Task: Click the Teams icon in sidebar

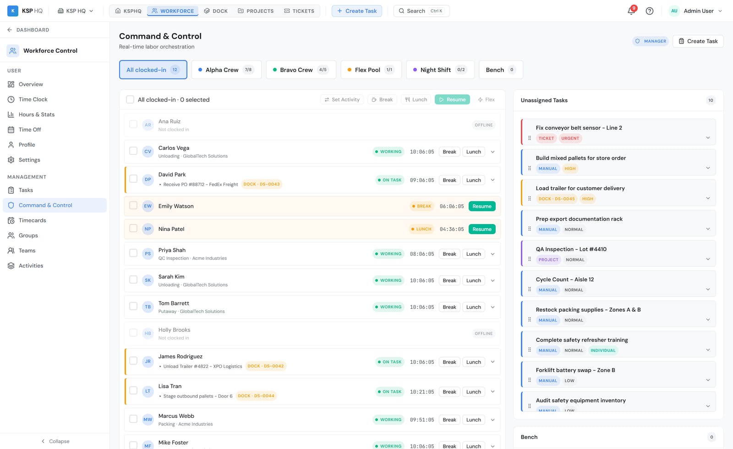Action: pyautogui.click(x=11, y=251)
